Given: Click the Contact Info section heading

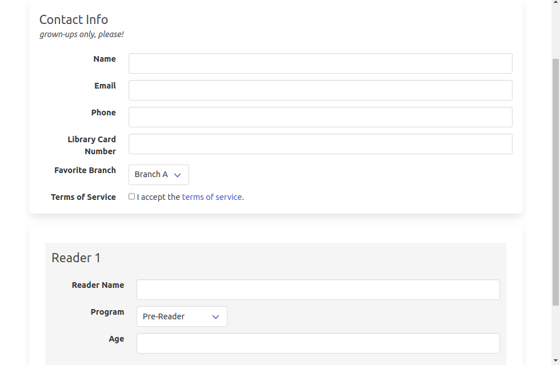Looking at the screenshot, I should 74,19.
